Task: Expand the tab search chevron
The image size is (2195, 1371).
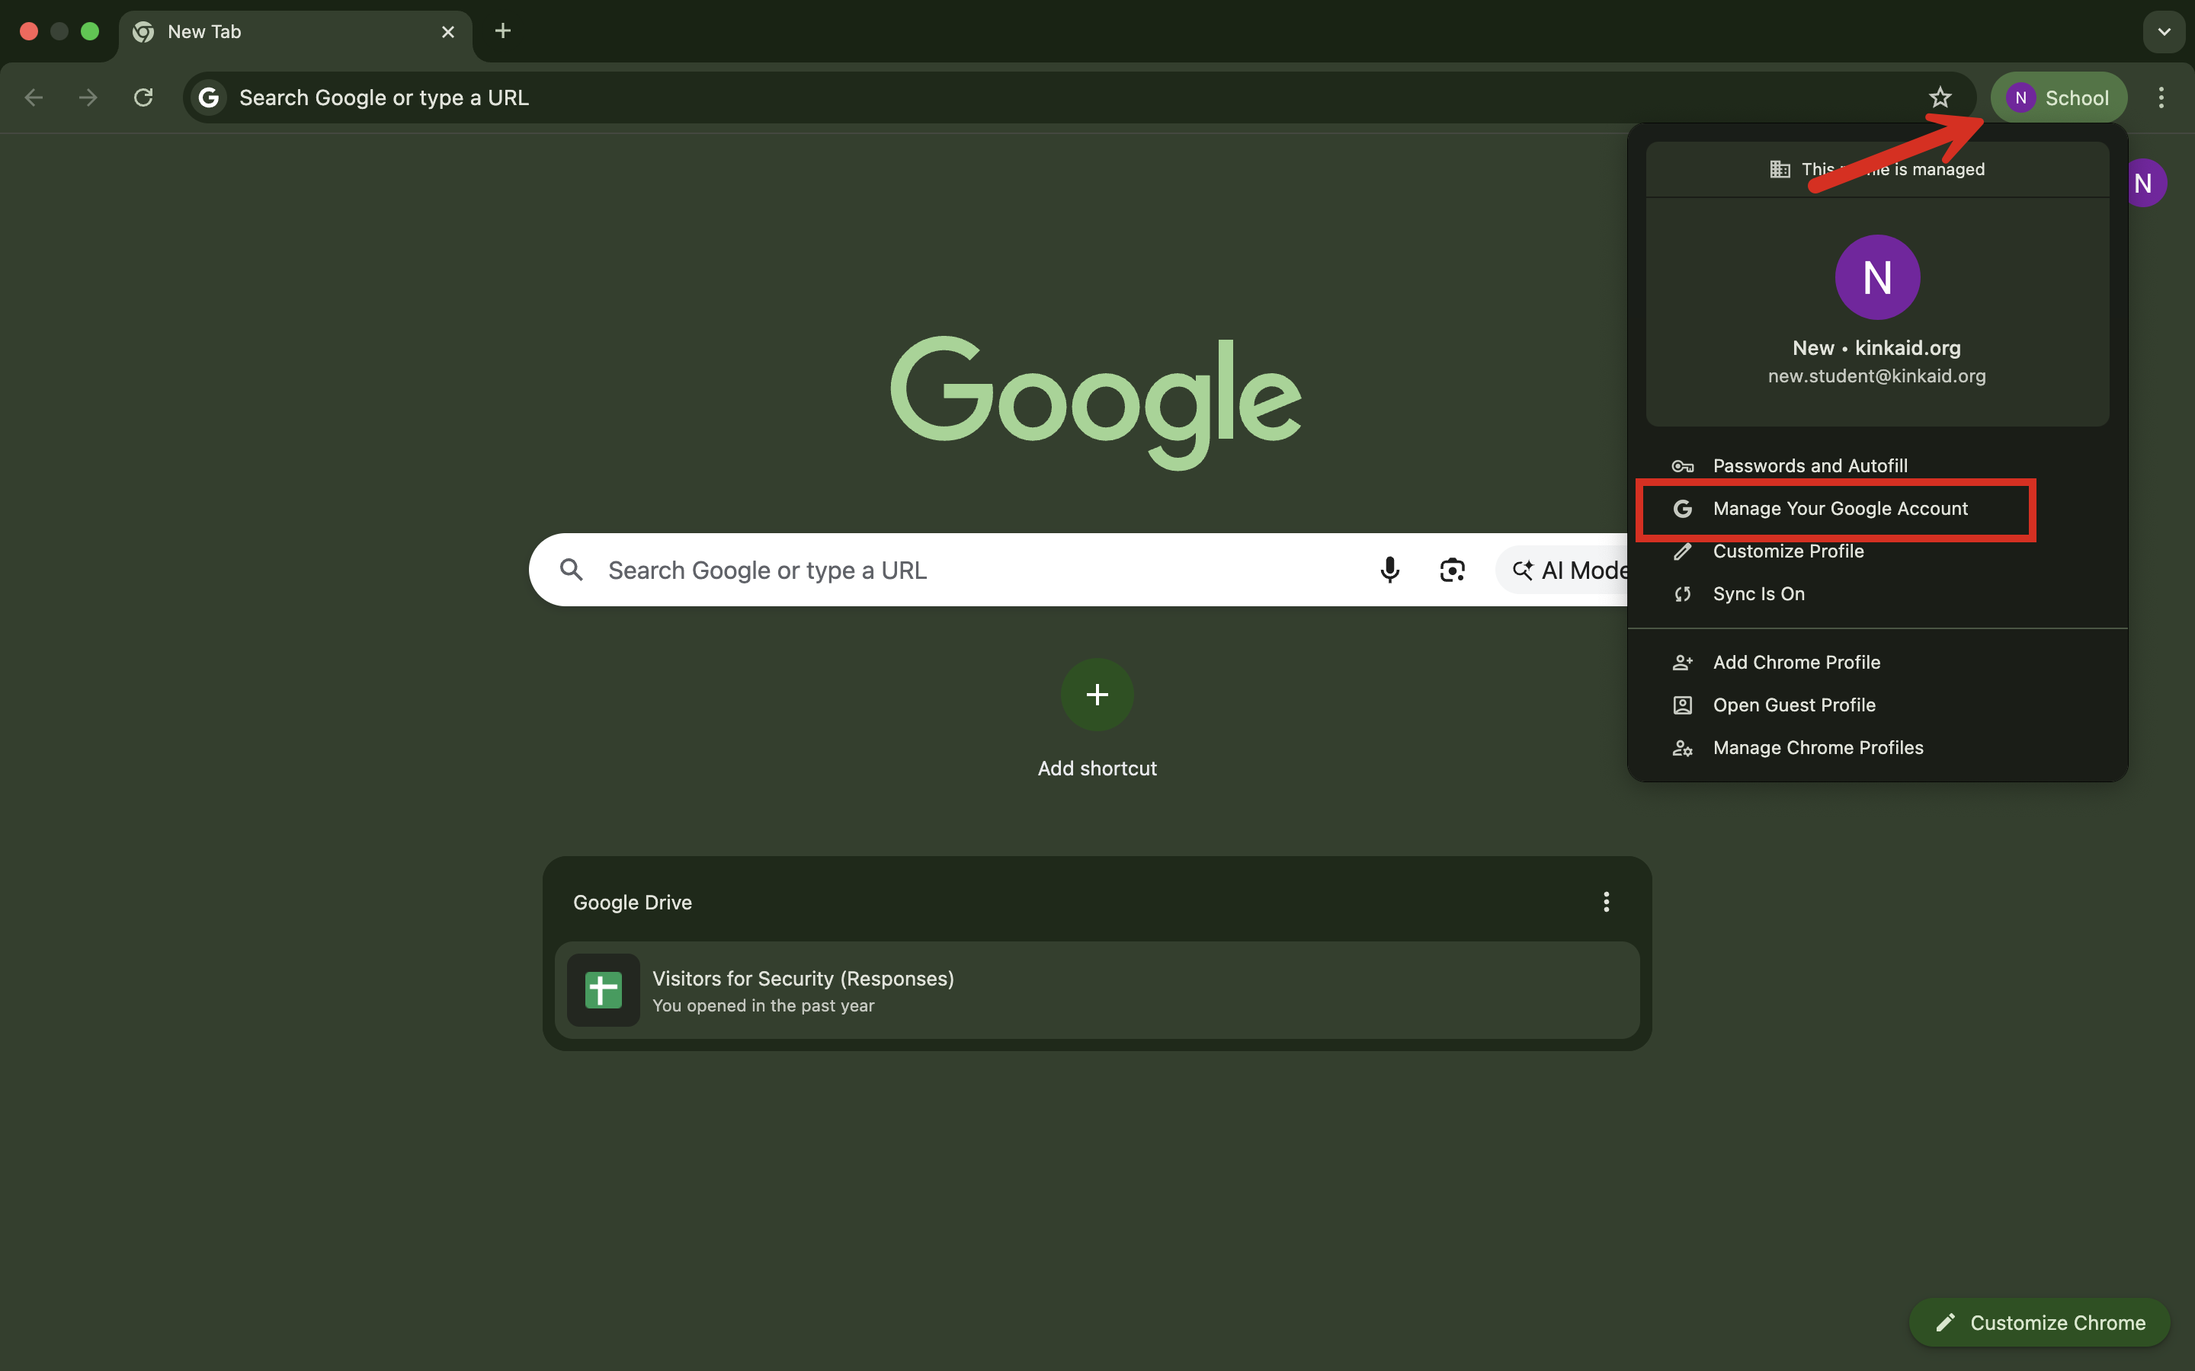Action: (x=2165, y=32)
